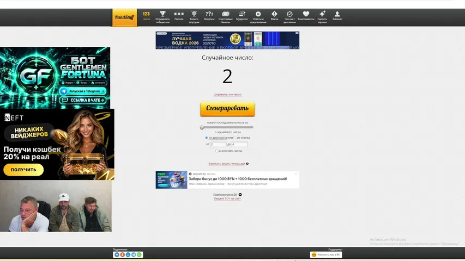This screenshot has width=465, height=261.
Task: Share via the Mail.ru icon
Action: click(128, 255)
